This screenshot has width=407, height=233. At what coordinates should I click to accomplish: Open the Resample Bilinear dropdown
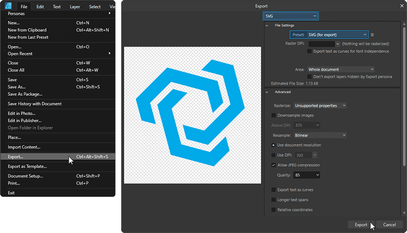pos(320,135)
